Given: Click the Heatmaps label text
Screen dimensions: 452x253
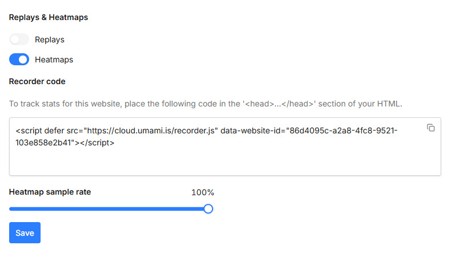Looking at the screenshot, I should (54, 60).
